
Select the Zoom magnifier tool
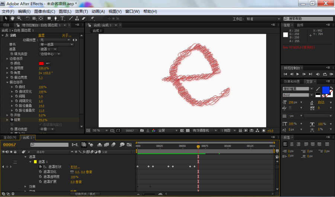coord(19,18)
